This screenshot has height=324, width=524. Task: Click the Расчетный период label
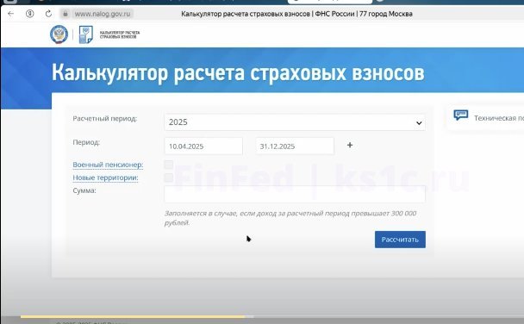point(105,119)
